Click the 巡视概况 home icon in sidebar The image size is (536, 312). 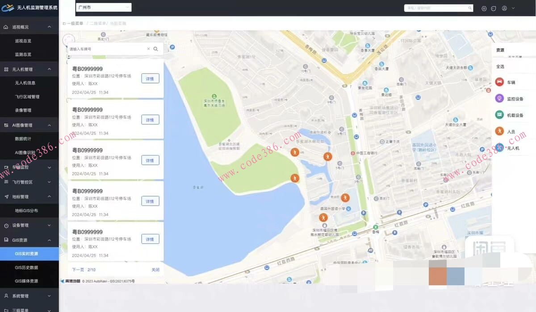pos(6,27)
